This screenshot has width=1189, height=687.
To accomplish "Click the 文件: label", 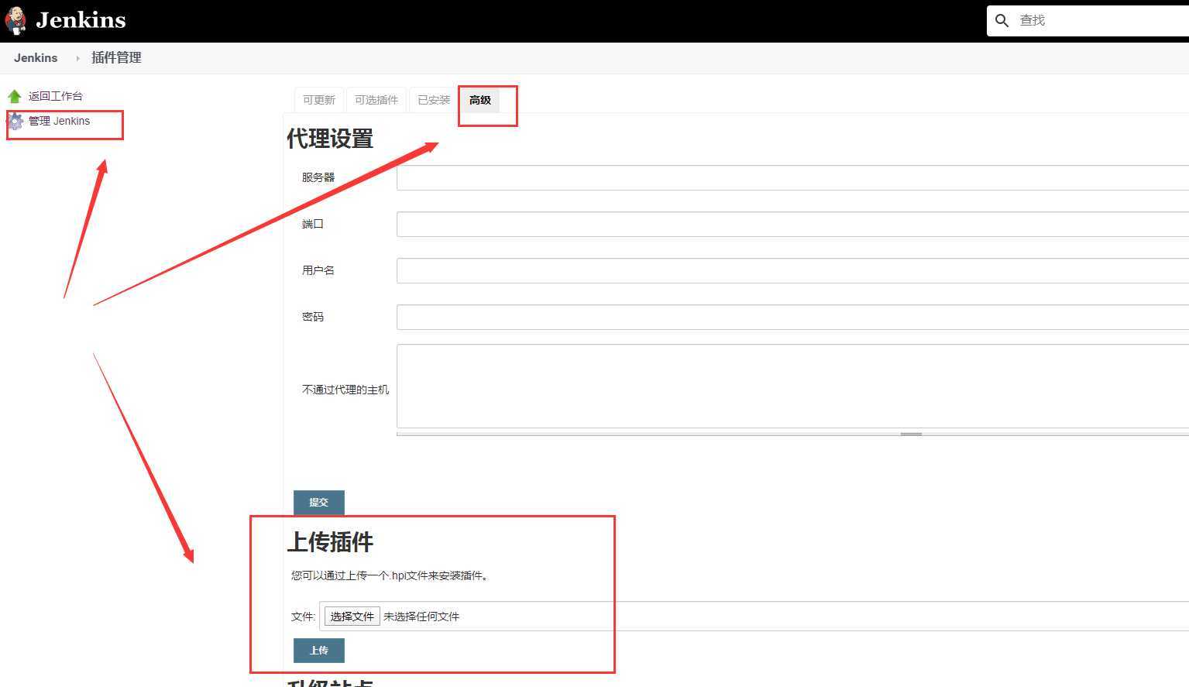I will click(x=303, y=617).
